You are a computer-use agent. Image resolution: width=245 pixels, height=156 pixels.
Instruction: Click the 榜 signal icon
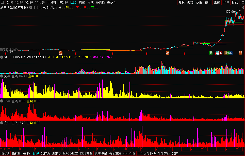point(226,53)
